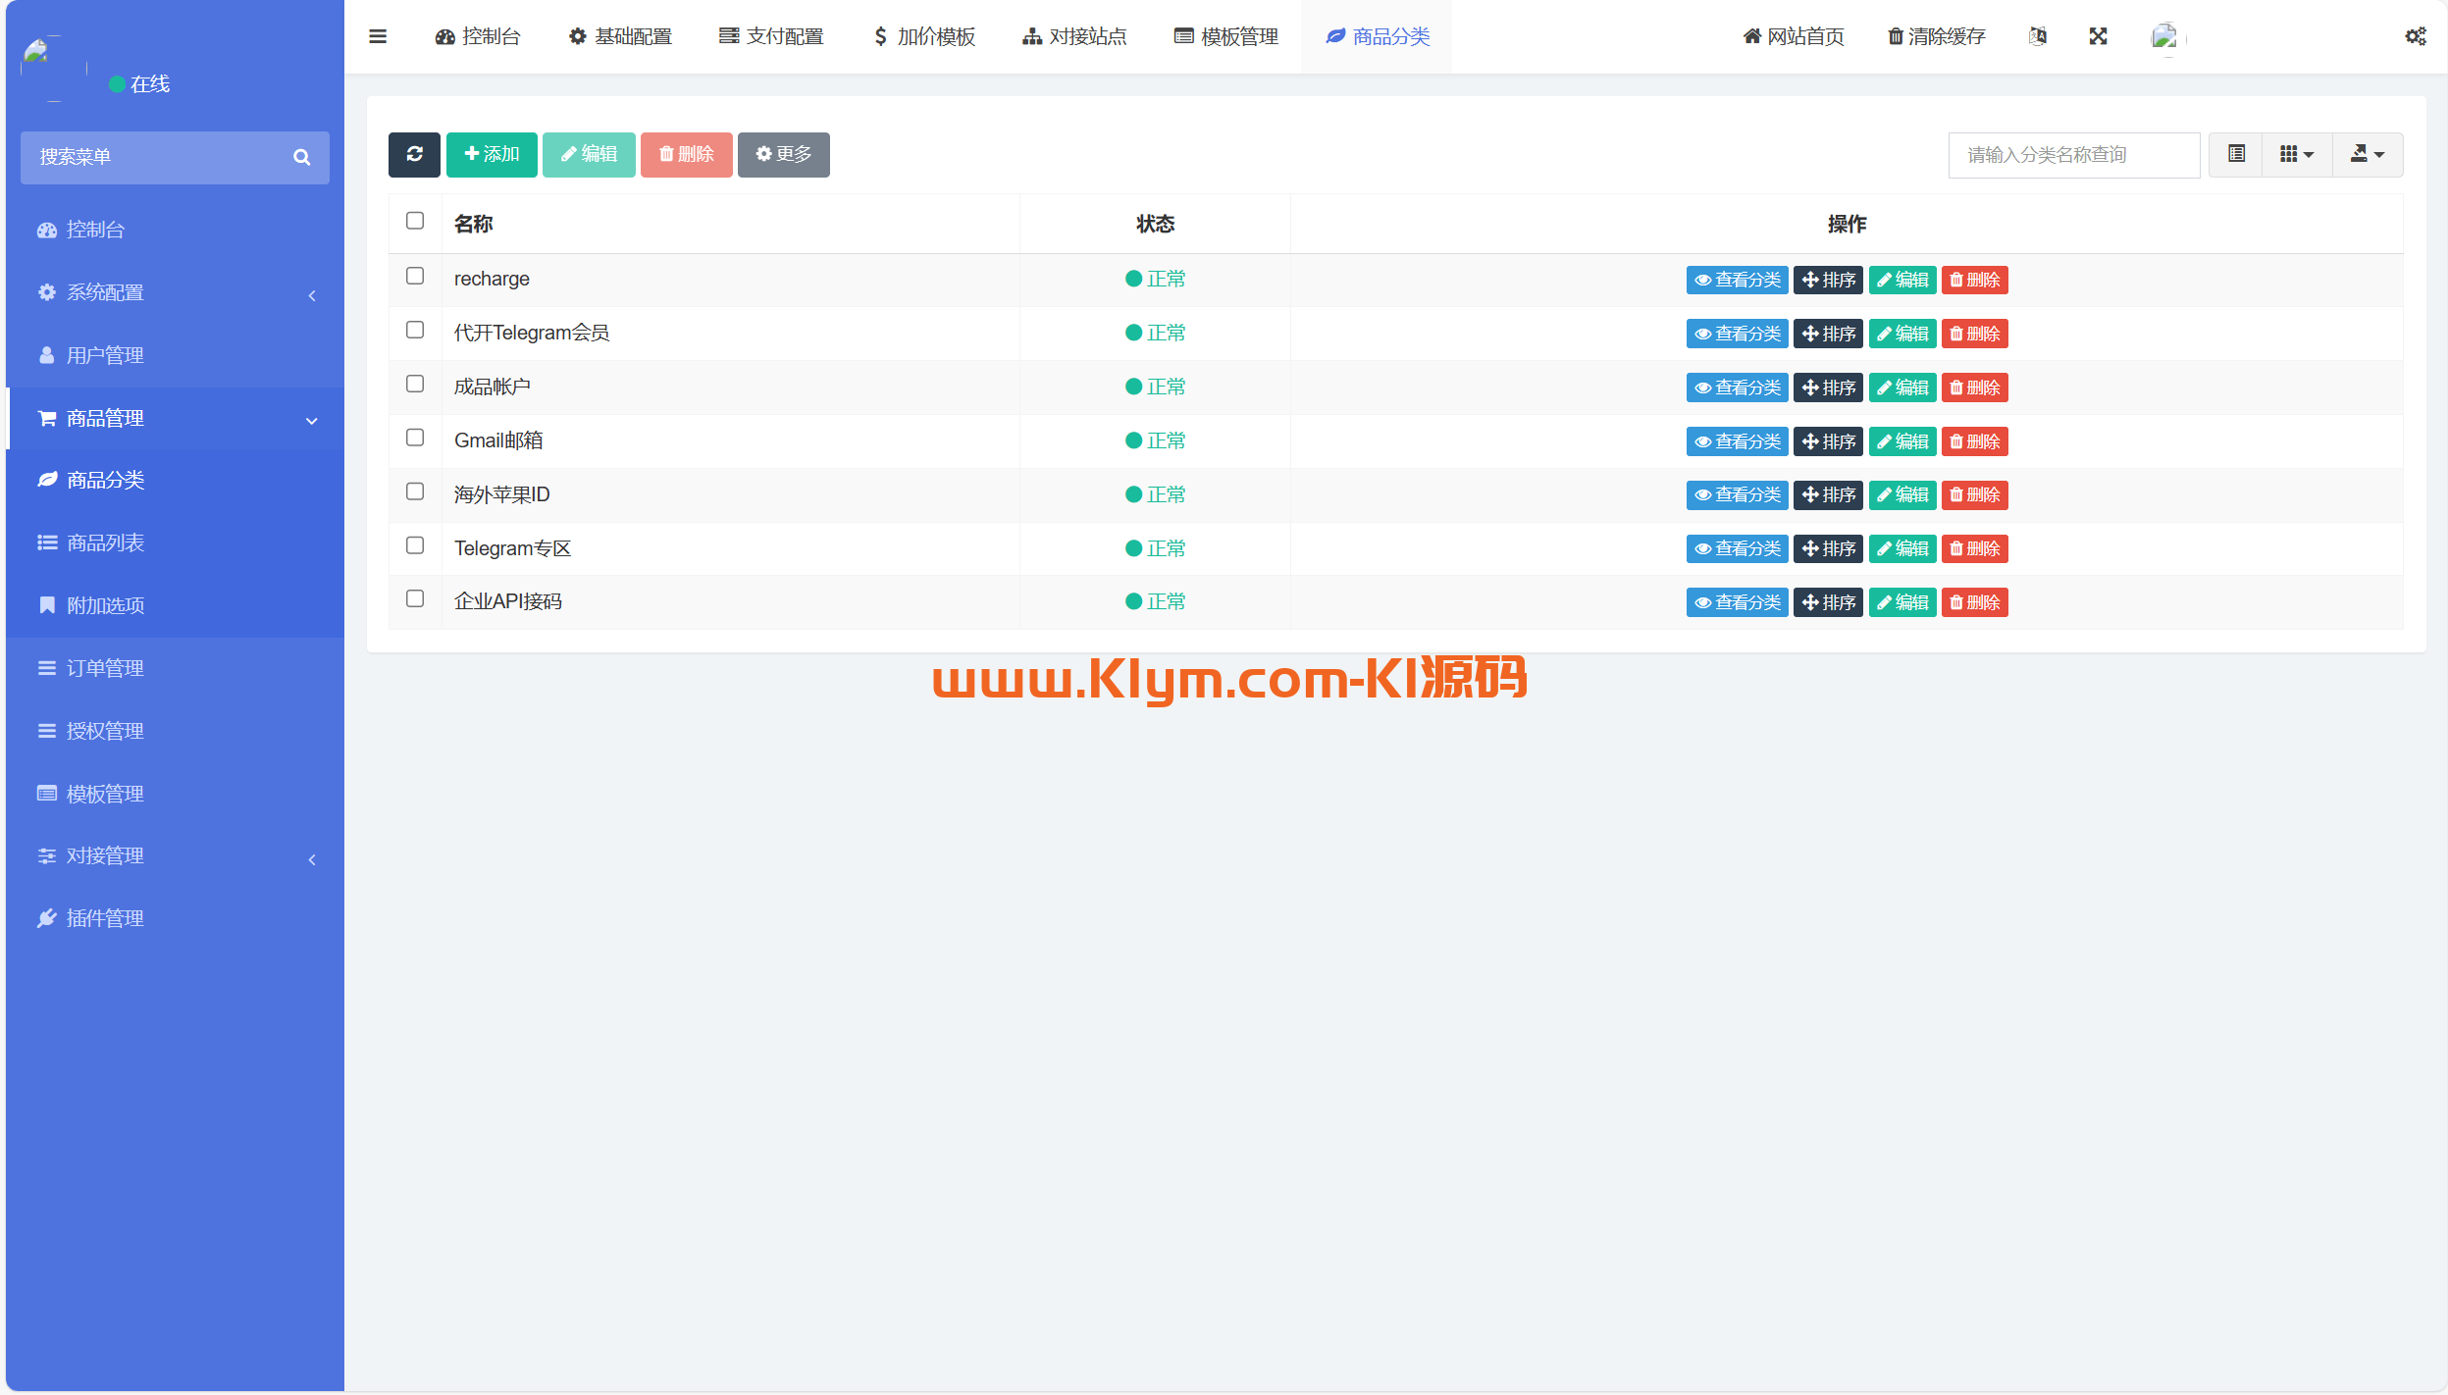Click the refresh icon button
The height and width of the screenshot is (1395, 2448).
coord(414,154)
